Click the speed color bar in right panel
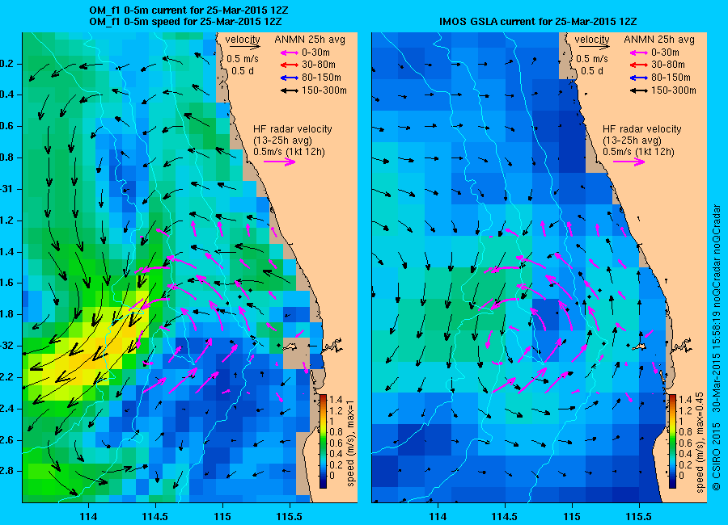 coord(672,441)
